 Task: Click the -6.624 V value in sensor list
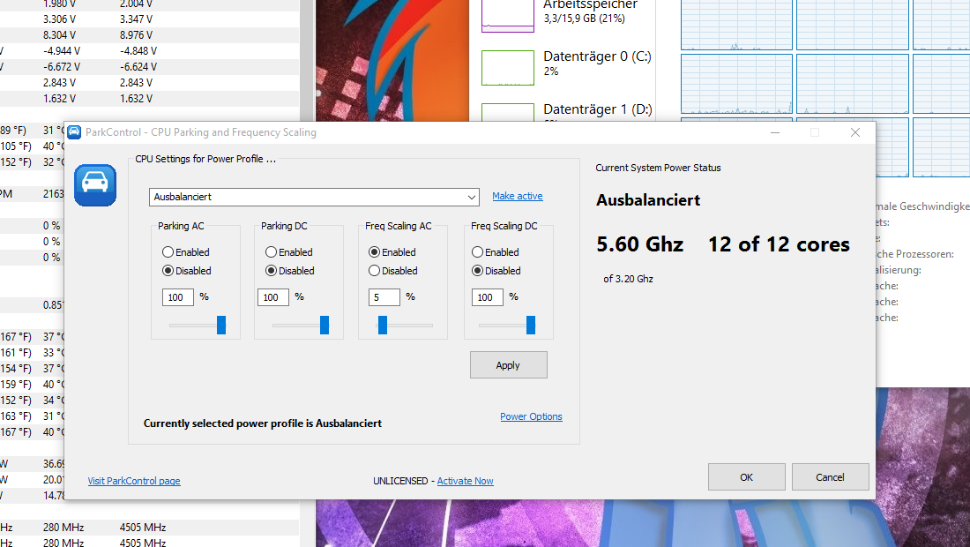coord(138,67)
